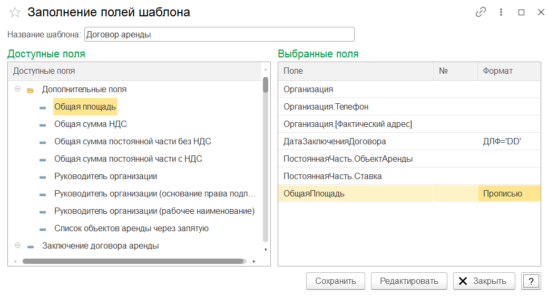Open the three-dot more options menu
The width and height of the screenshot is (548, 296).
(x=501, y=13)
